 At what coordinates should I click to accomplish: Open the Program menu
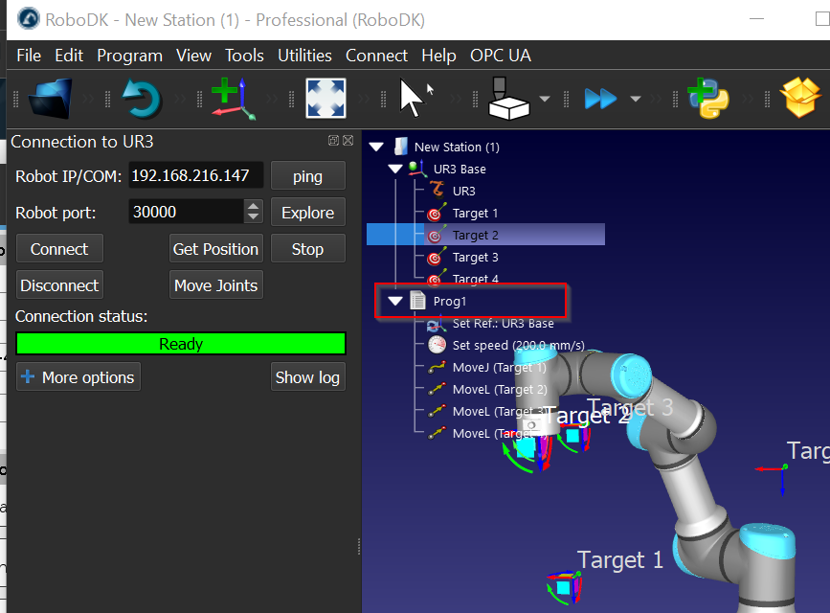(129, 56)
